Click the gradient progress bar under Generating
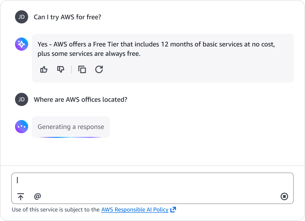305x221 pixels. (x=71, y=137)
